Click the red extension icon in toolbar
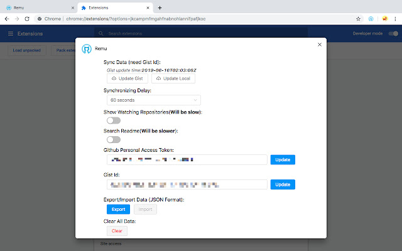The width and height of the screenshot is (402, 251). click(x=385, y=19)
